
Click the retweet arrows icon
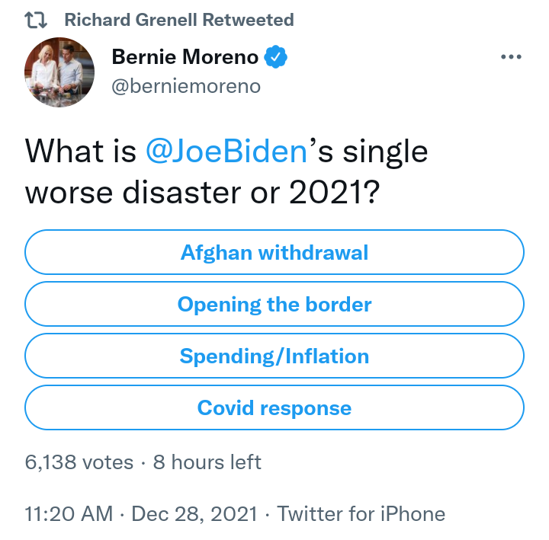click(36, 20)
